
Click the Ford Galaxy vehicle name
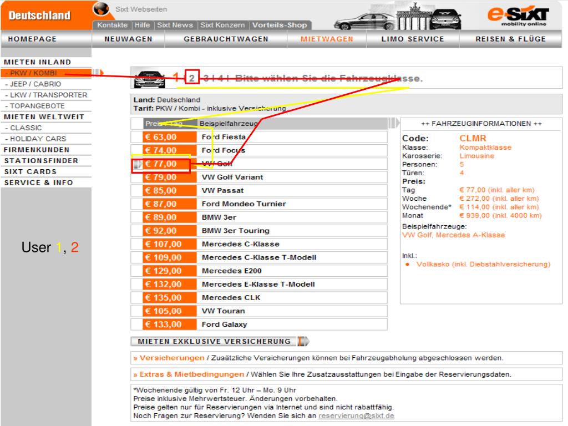(224, 324)
